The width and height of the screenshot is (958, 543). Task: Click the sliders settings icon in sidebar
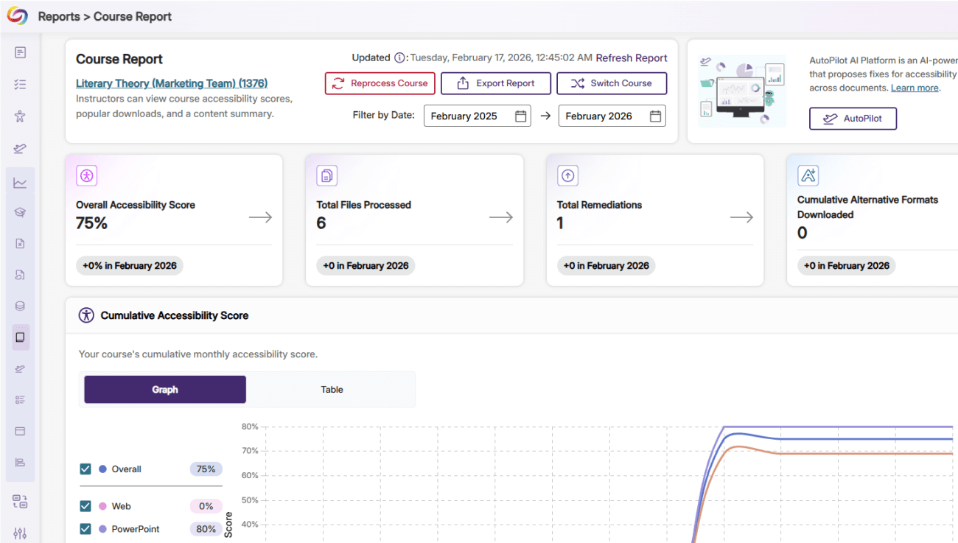pyautogui.click(x=20, y=533)
